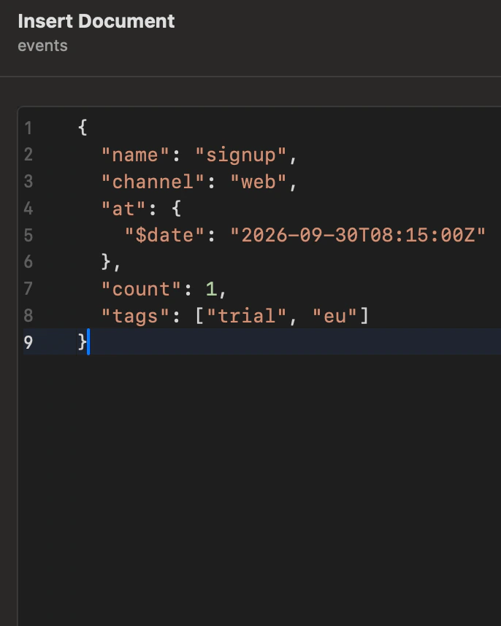Viewport: 501px width, 626px height.
Task: Click line number 8 in the gutter
Action: [28, 315]
